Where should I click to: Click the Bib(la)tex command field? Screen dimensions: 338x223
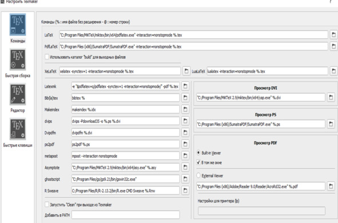125,98
